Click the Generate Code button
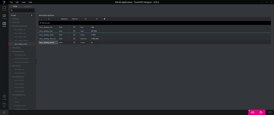 [x=253, y=112]
